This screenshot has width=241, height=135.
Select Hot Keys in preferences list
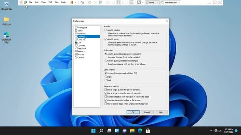pos(87,33)
